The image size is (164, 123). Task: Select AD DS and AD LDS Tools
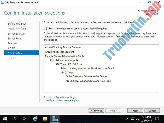(69, 64)
